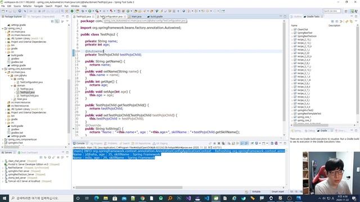The image size is (360, 202).
Task: Open the Open Console dropdown
Action: (267, 144)
